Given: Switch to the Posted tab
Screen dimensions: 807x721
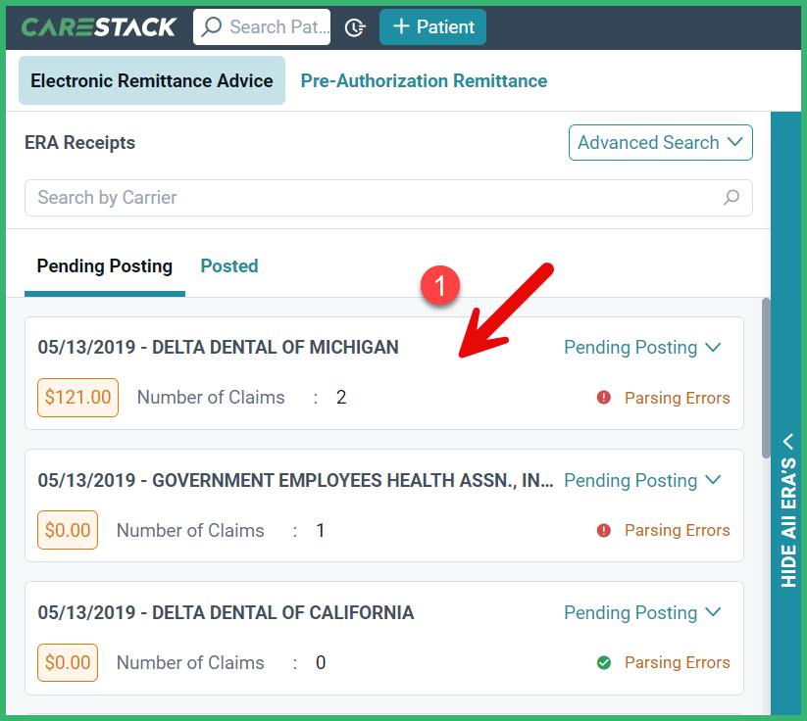Looking at the screenshot, I should point(228,265).
